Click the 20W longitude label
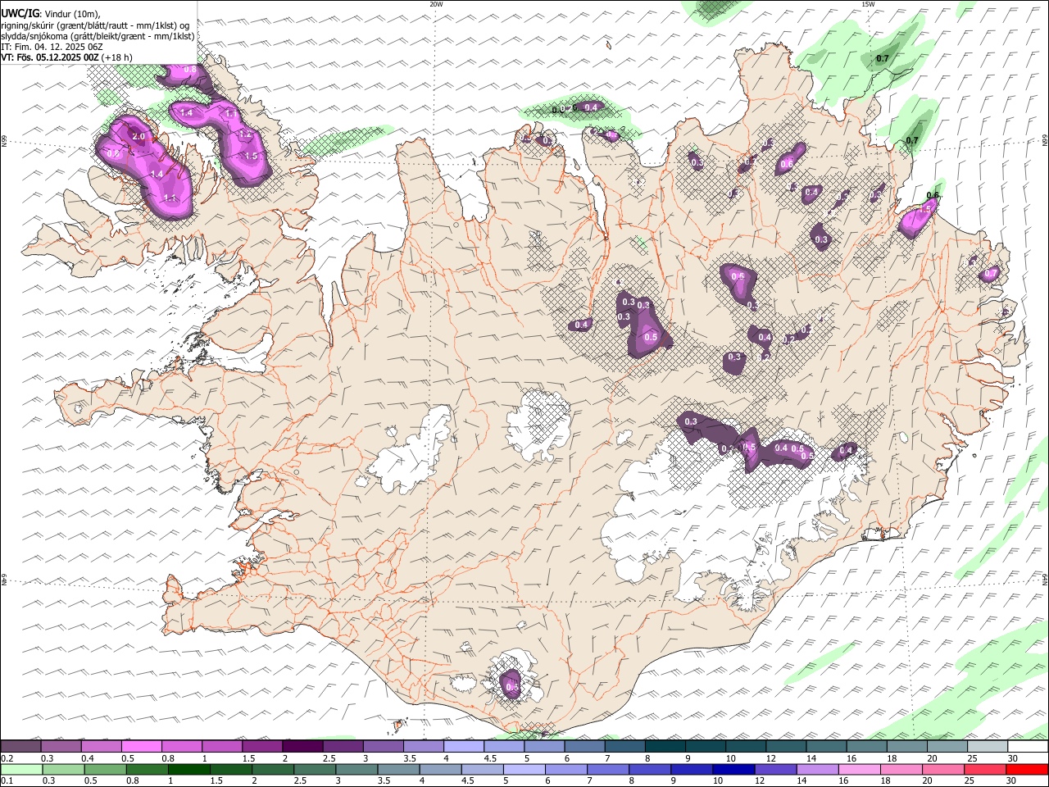Viewport: 1049px width, 787px height. 436,3
